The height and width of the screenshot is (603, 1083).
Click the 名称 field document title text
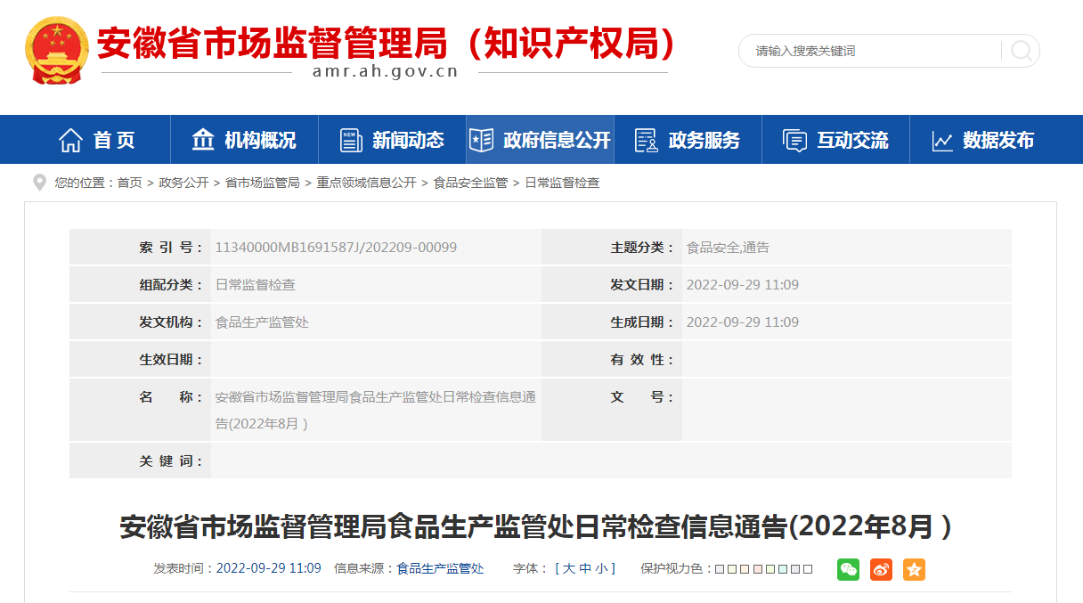[x=375, y=410]
